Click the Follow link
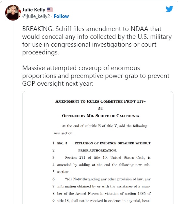Viewport: 178px width, 204px height. [x=61, y=16]
